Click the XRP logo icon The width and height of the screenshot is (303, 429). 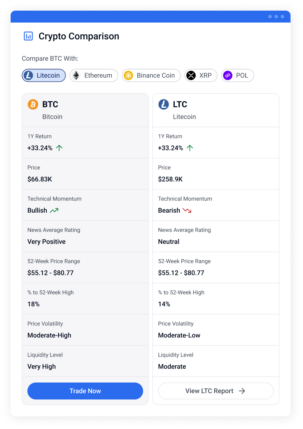[191, 75]
